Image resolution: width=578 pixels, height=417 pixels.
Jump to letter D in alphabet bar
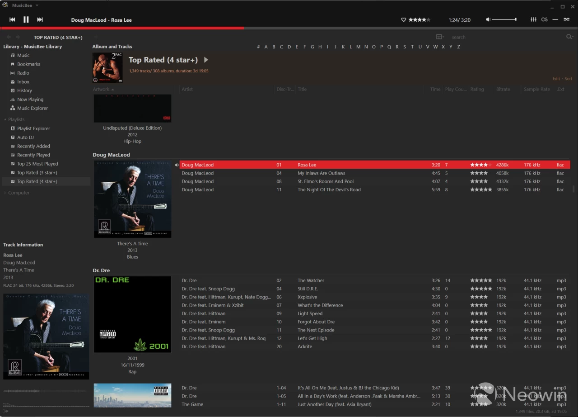(x=289, y=47)
